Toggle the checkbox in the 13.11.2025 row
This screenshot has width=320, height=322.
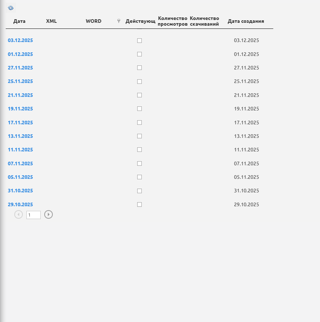click(139, 136)
